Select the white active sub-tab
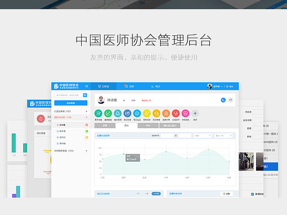 click(126, 125)
